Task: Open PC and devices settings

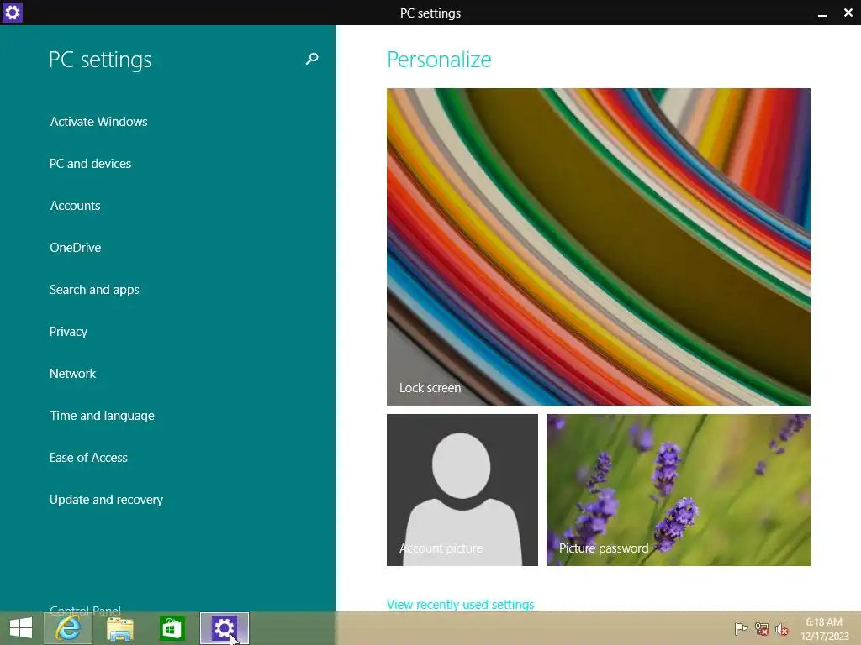Action: point(91,164)
